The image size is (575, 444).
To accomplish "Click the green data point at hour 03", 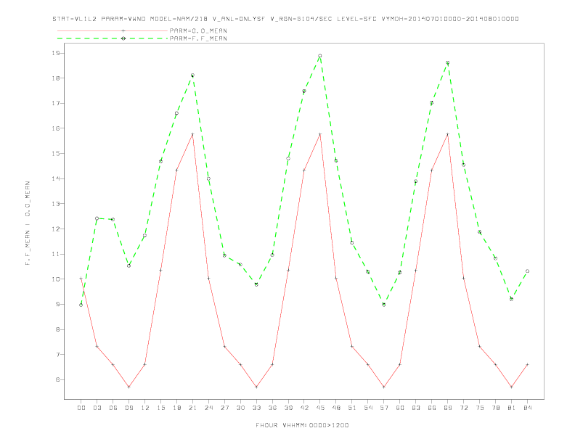I will pos(97,218).
